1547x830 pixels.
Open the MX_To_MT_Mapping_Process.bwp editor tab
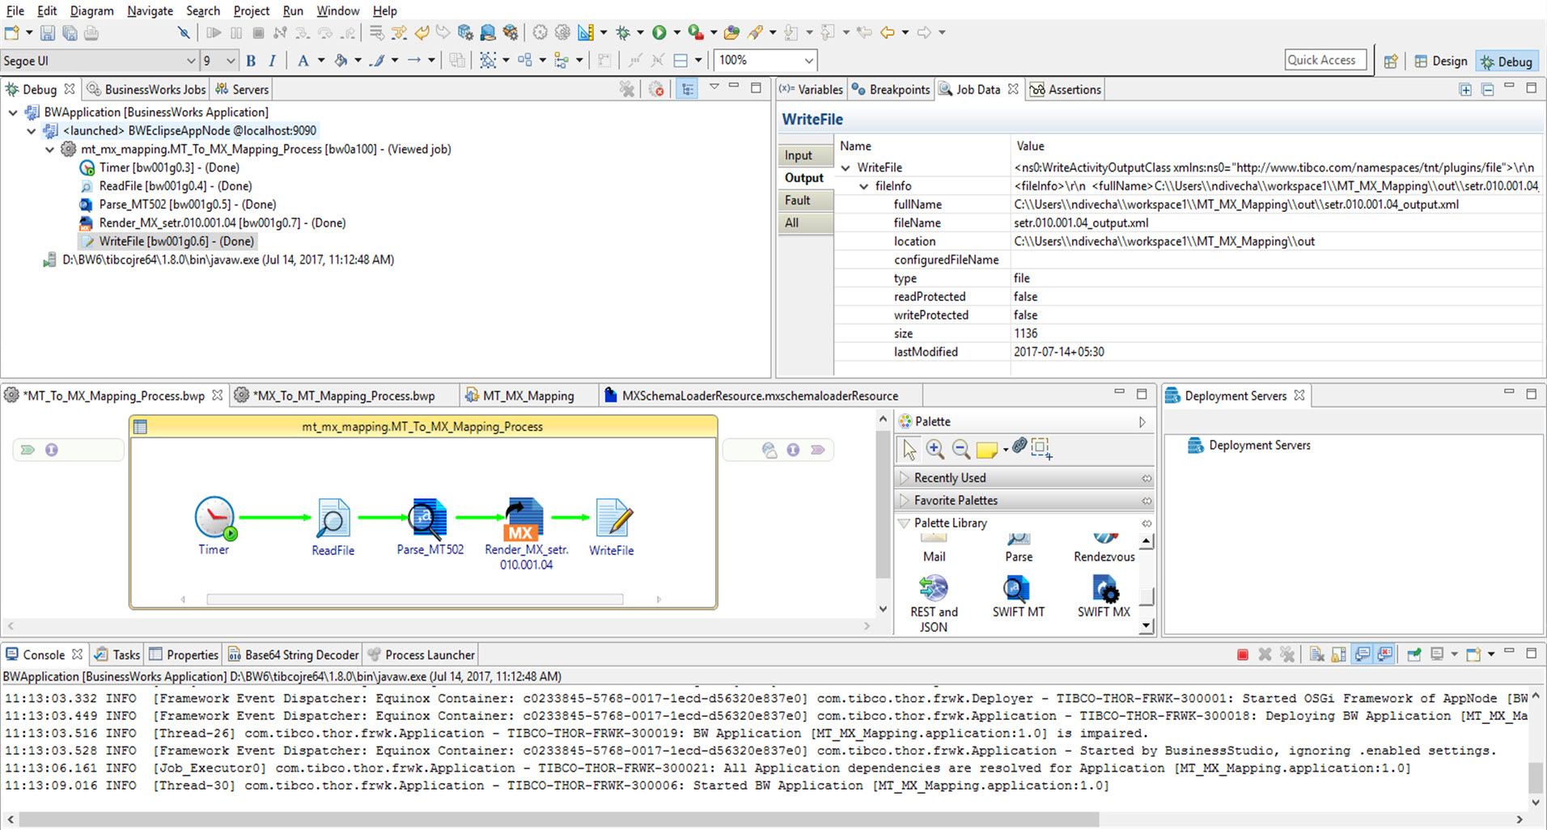[x=343, y=396]
